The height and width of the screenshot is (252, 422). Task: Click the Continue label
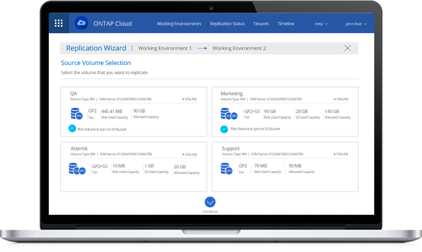[210, 212]
